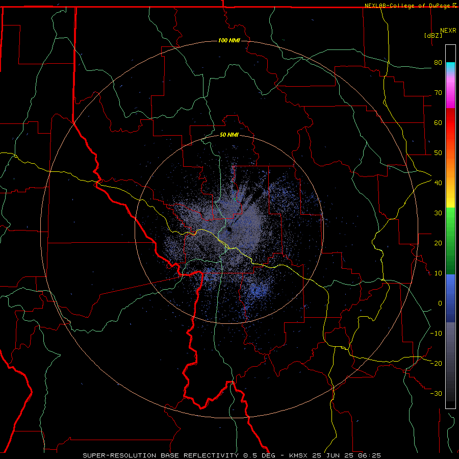Screen dimensions: 459x459
Task: Click the 20 value on the dBZ scale
Action: pyautogui.click(x=438, y=243)
